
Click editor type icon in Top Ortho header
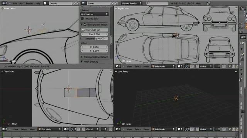[x=4, y=130]
